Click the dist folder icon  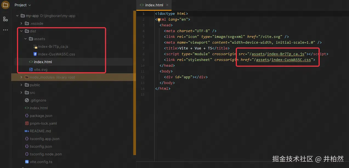click(27, 31)
